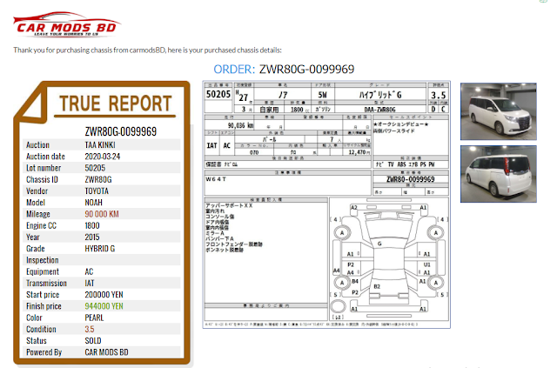Select year value 2015
The image size is (557, 368).
pyautogui.click(x=92, y=237)
